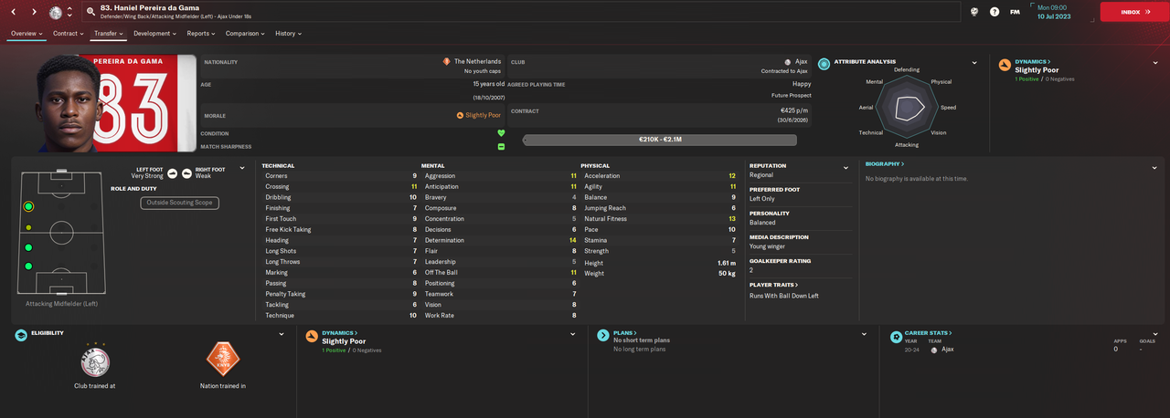
Task: Click the player name search field
Action: pyautogui.click(x=521, y=12)
